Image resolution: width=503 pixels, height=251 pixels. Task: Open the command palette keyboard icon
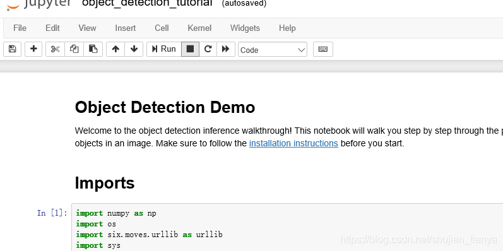point(323,49)
